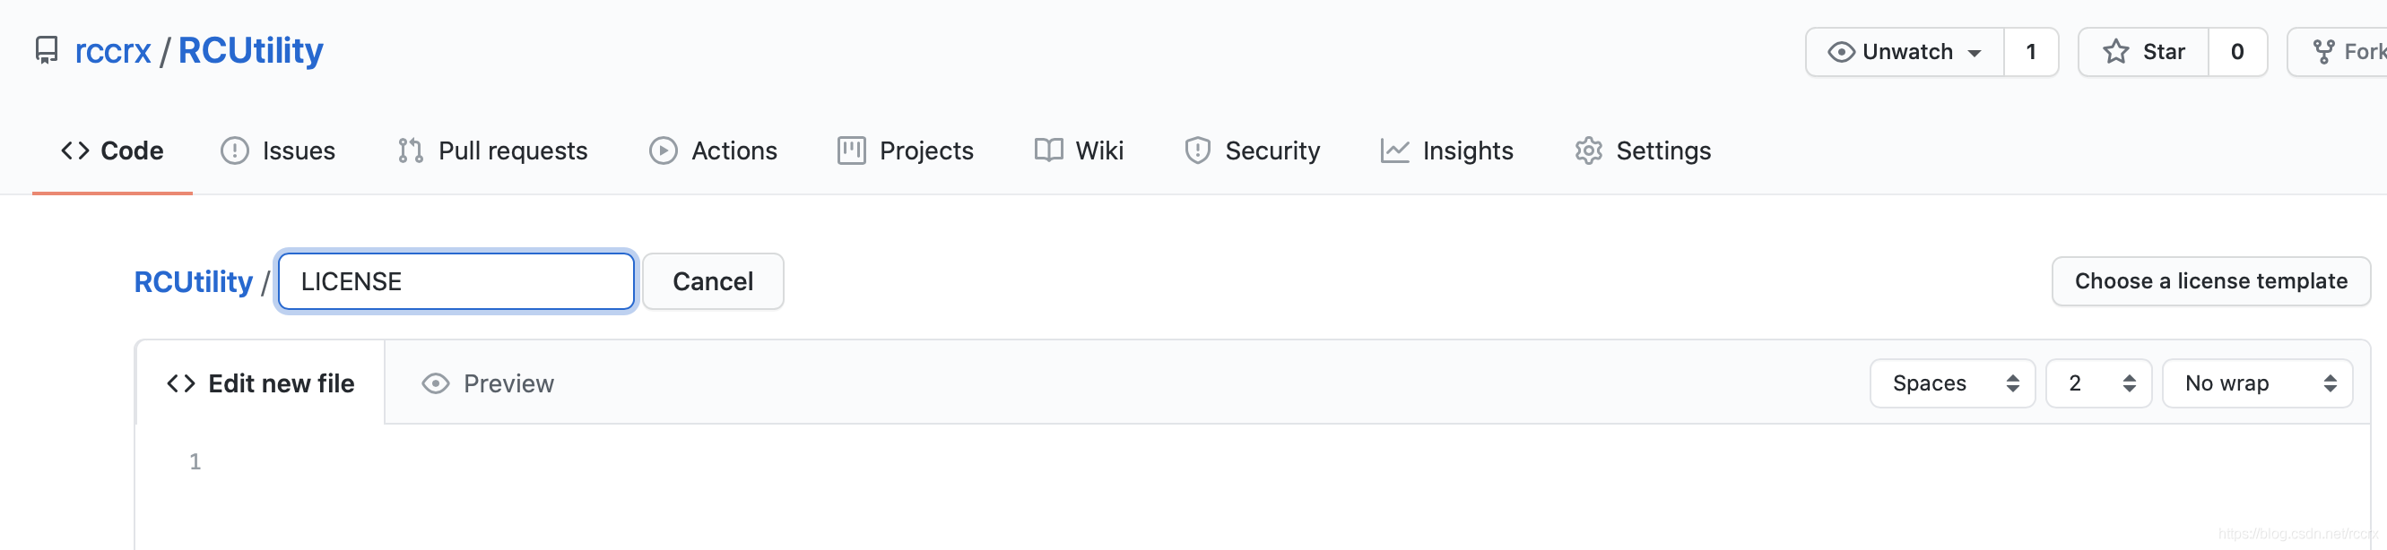Open the rccrx user profile link
2387x550 pixels.
[x=112, y=51]
